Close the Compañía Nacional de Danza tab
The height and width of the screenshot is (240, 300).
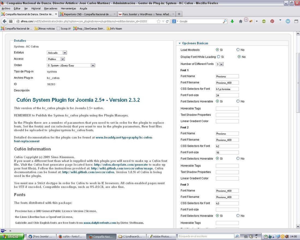56,14
